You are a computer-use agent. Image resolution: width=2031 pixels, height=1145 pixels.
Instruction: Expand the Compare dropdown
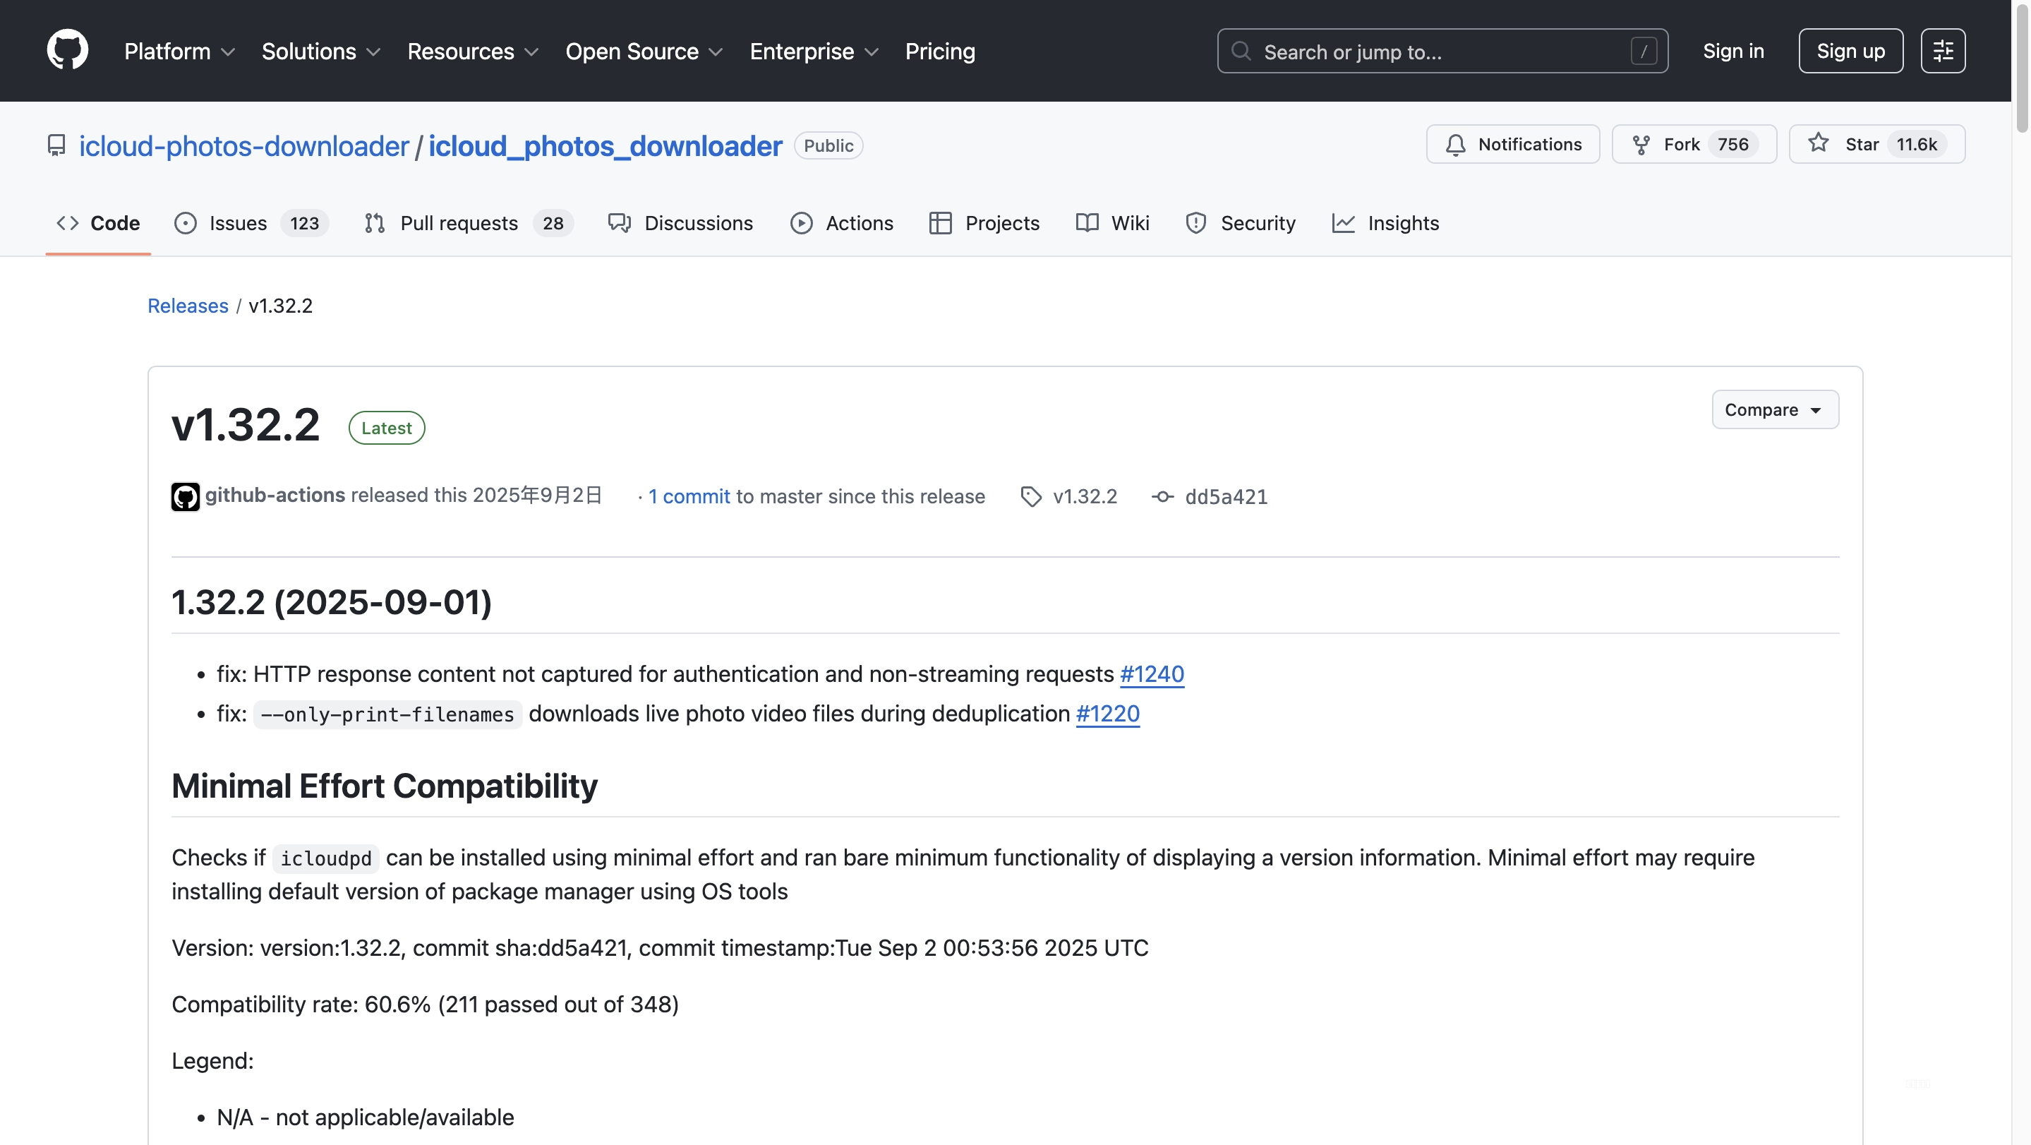[1774, 410]
